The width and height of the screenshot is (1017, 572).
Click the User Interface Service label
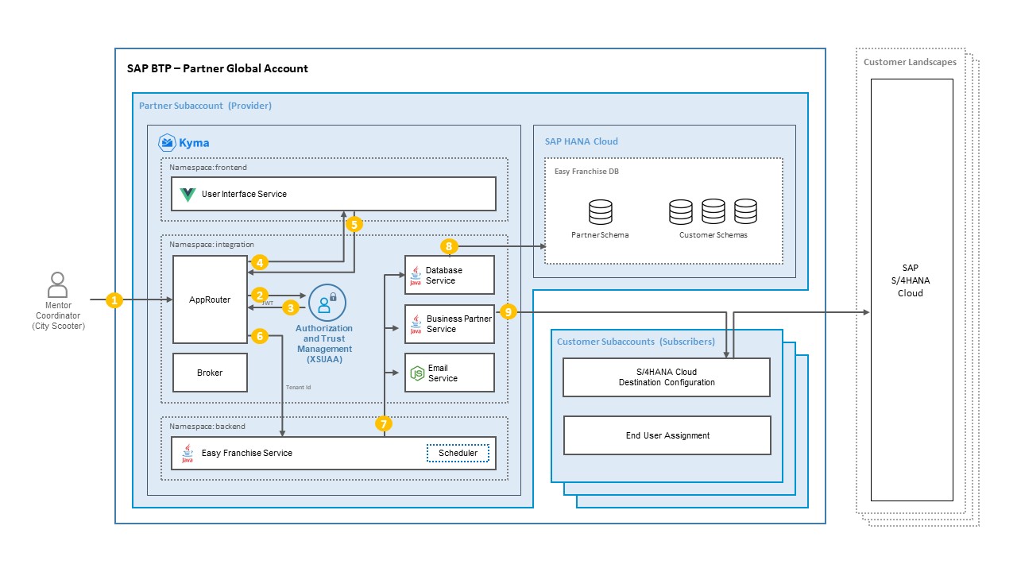[x=244, y=194]
